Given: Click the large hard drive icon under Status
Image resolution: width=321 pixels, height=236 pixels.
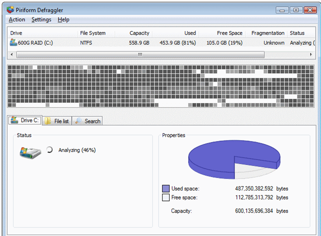Looking at the screenshot, I should [x=30, y=152].
